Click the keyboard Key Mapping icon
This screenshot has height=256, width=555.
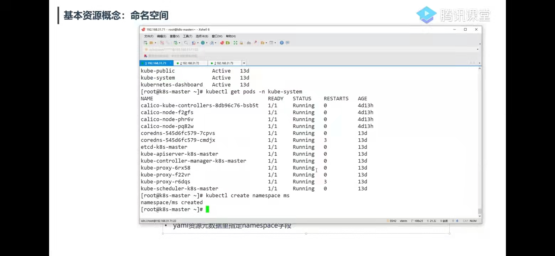[x=249, y=43]
